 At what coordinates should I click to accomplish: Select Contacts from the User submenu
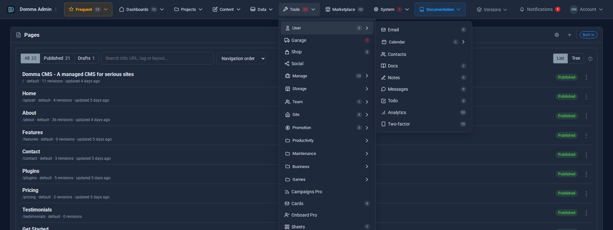(424, 54)
